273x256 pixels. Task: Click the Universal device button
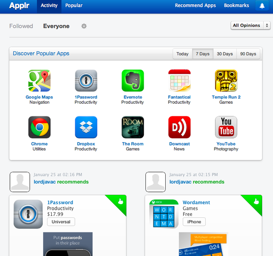tap(61, 222)
